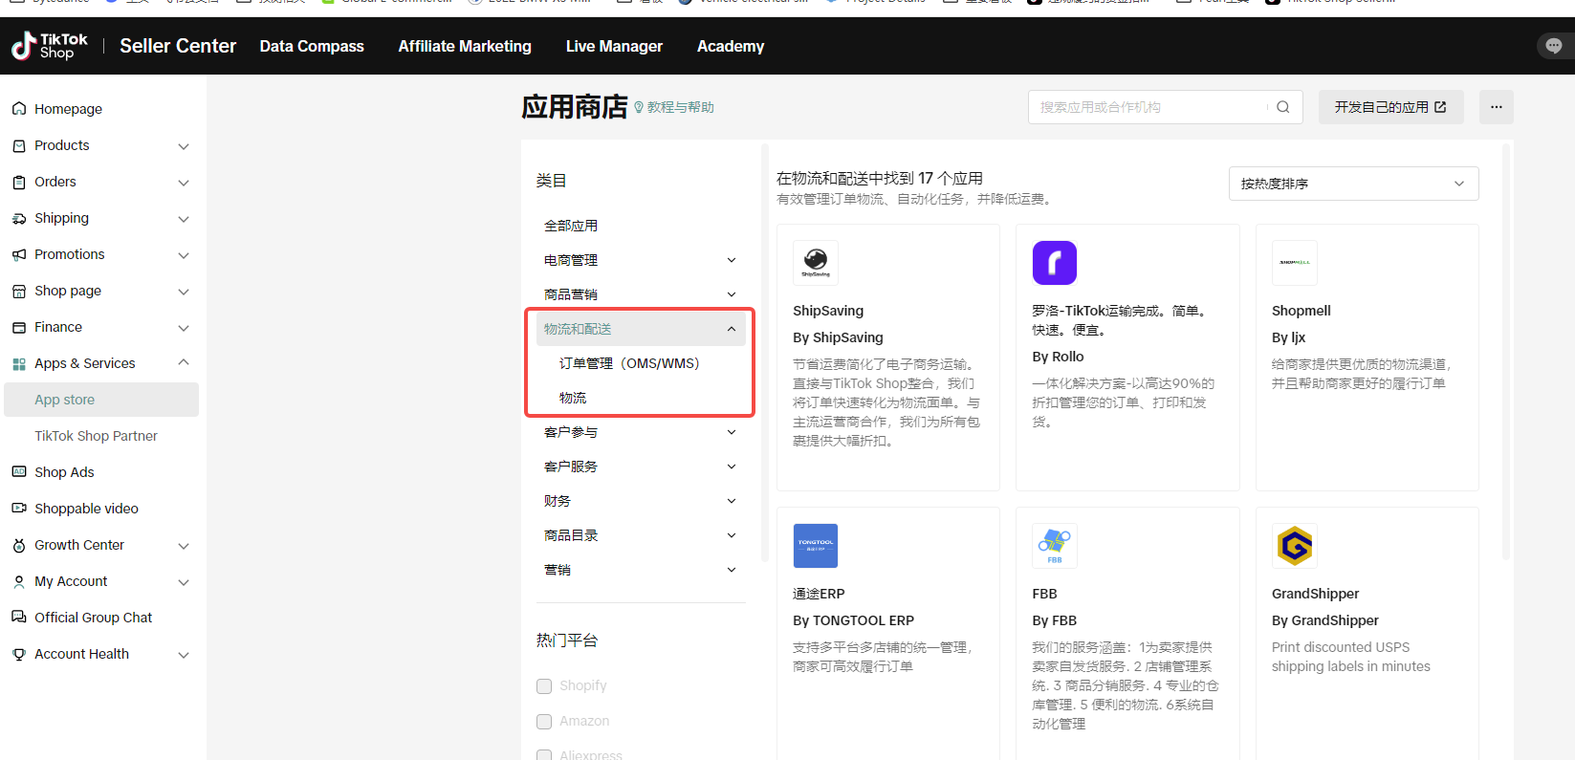Viewport: 1575px width, 760px height.
Task: Open the 按热度排序 sort dropdown
Action: pos(1352,184)
